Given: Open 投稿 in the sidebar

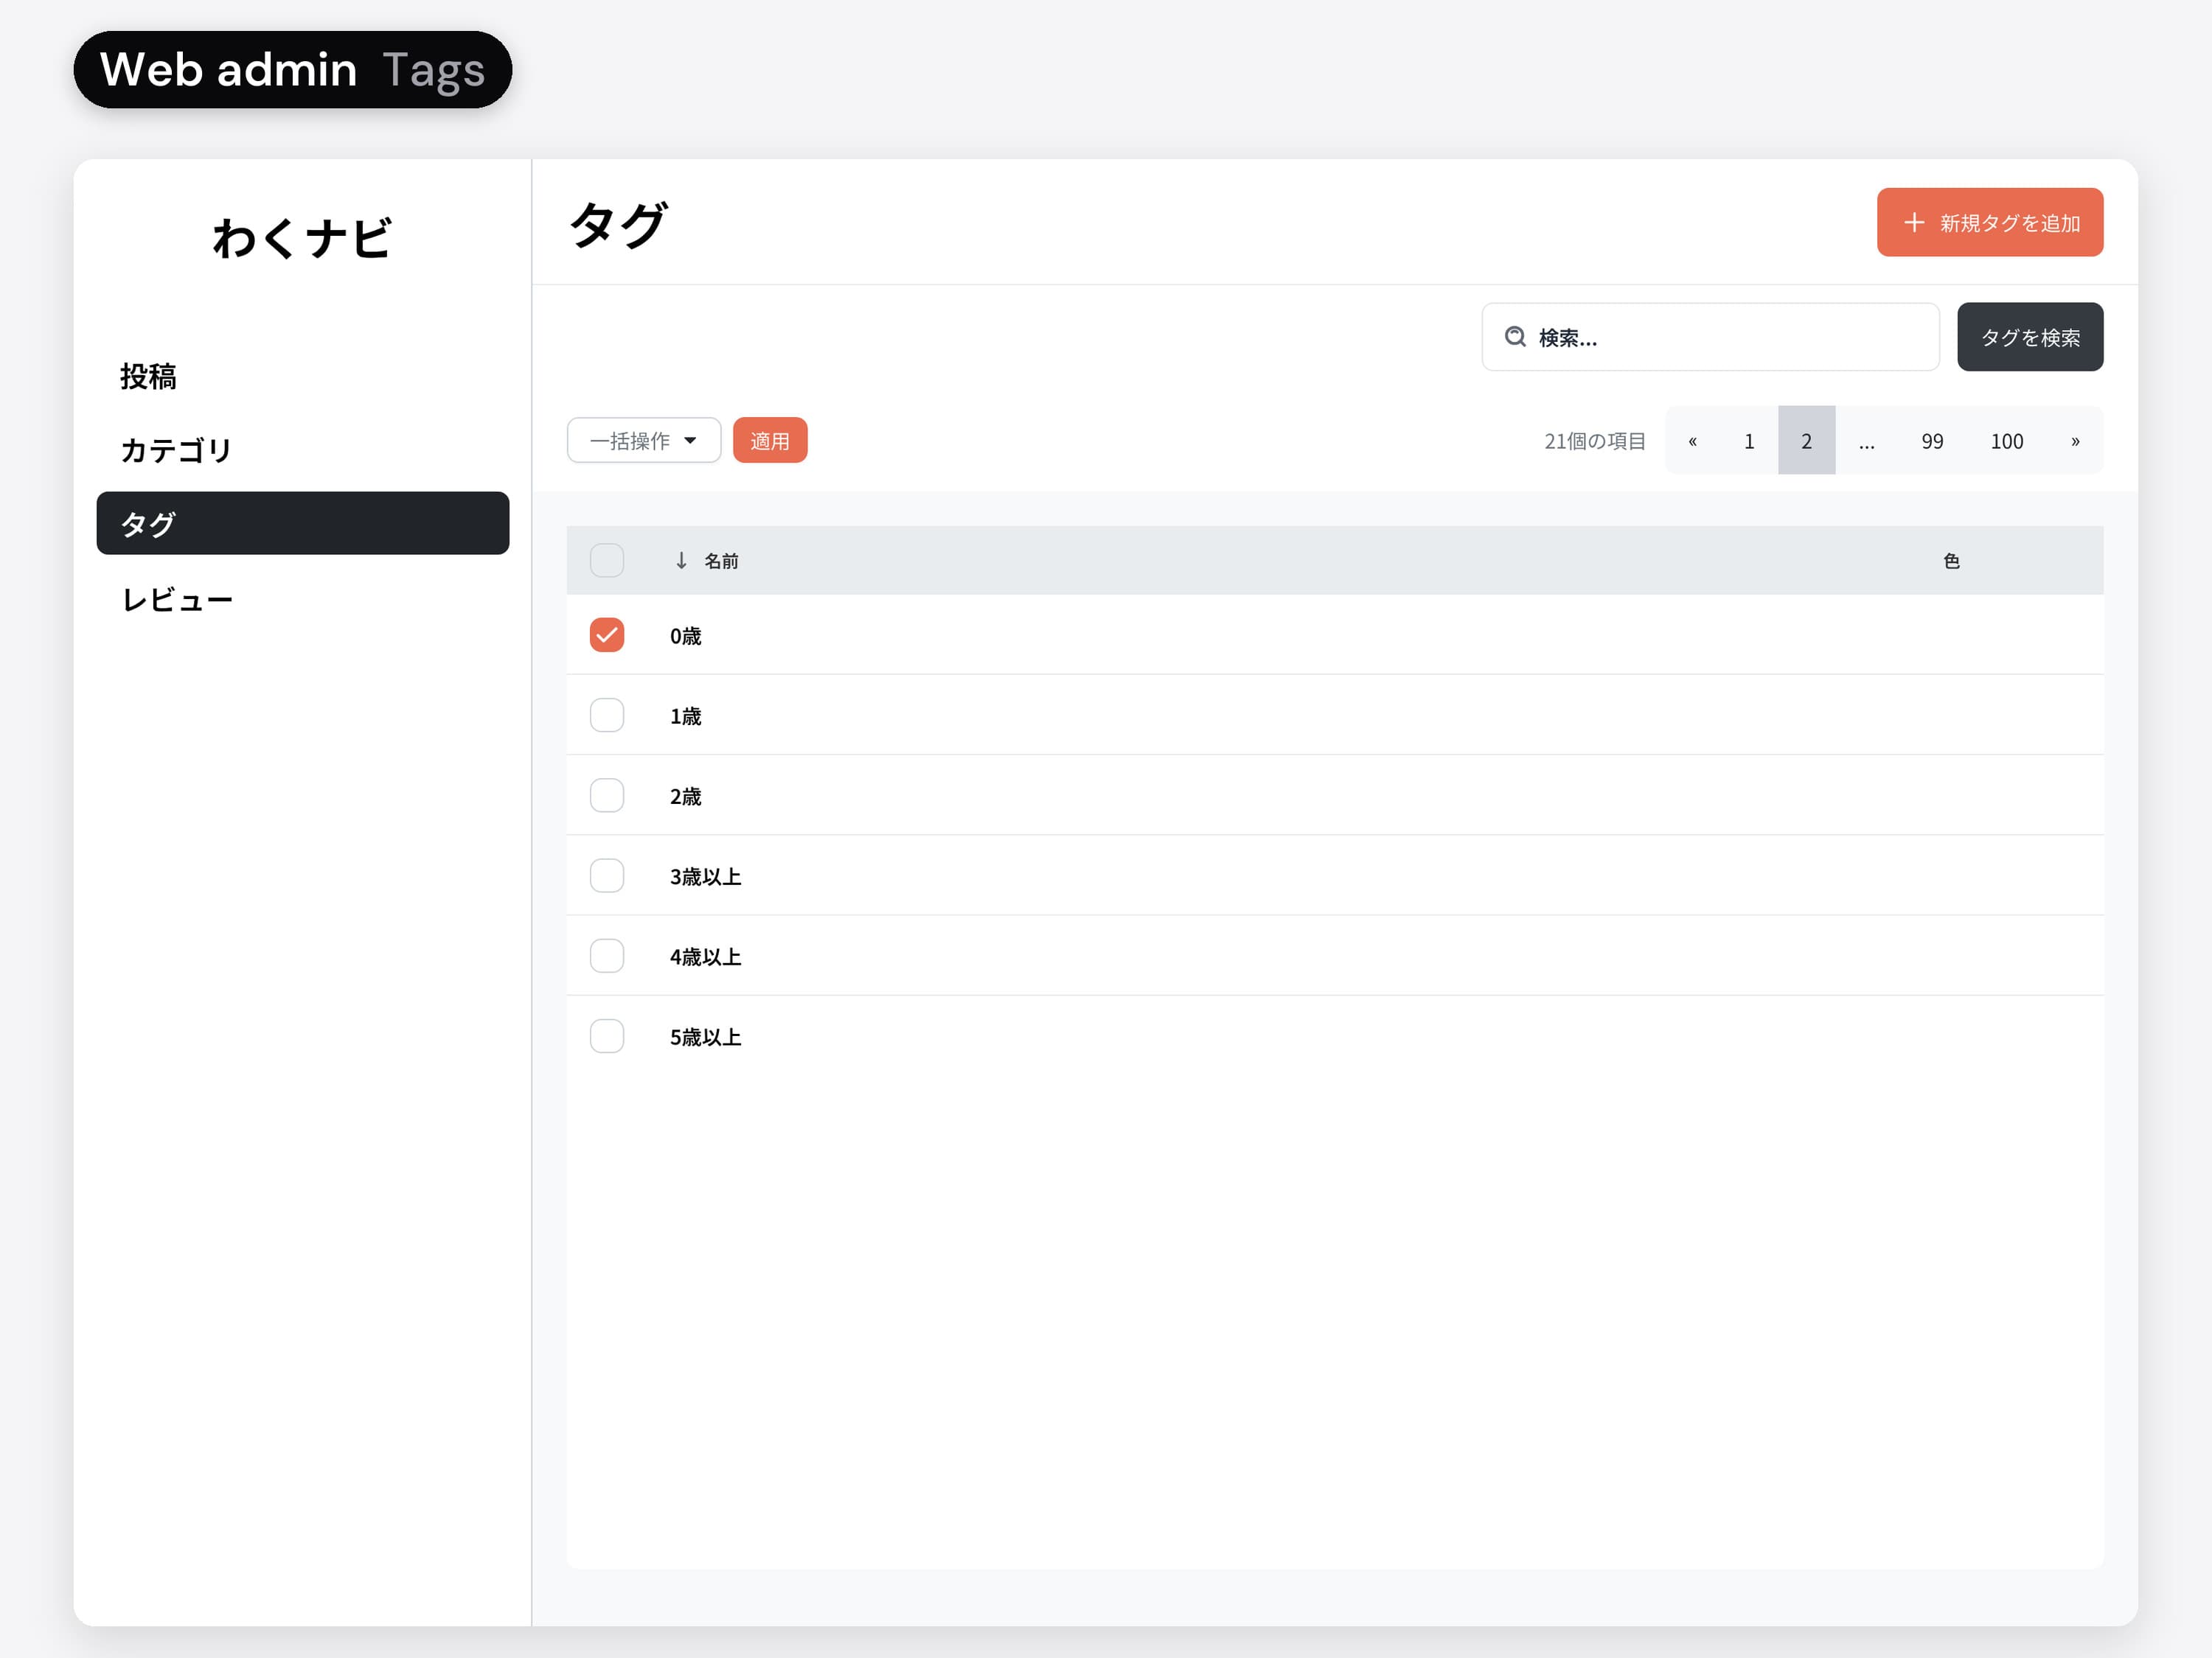Looking at the screenshot, I should (303, 376).
